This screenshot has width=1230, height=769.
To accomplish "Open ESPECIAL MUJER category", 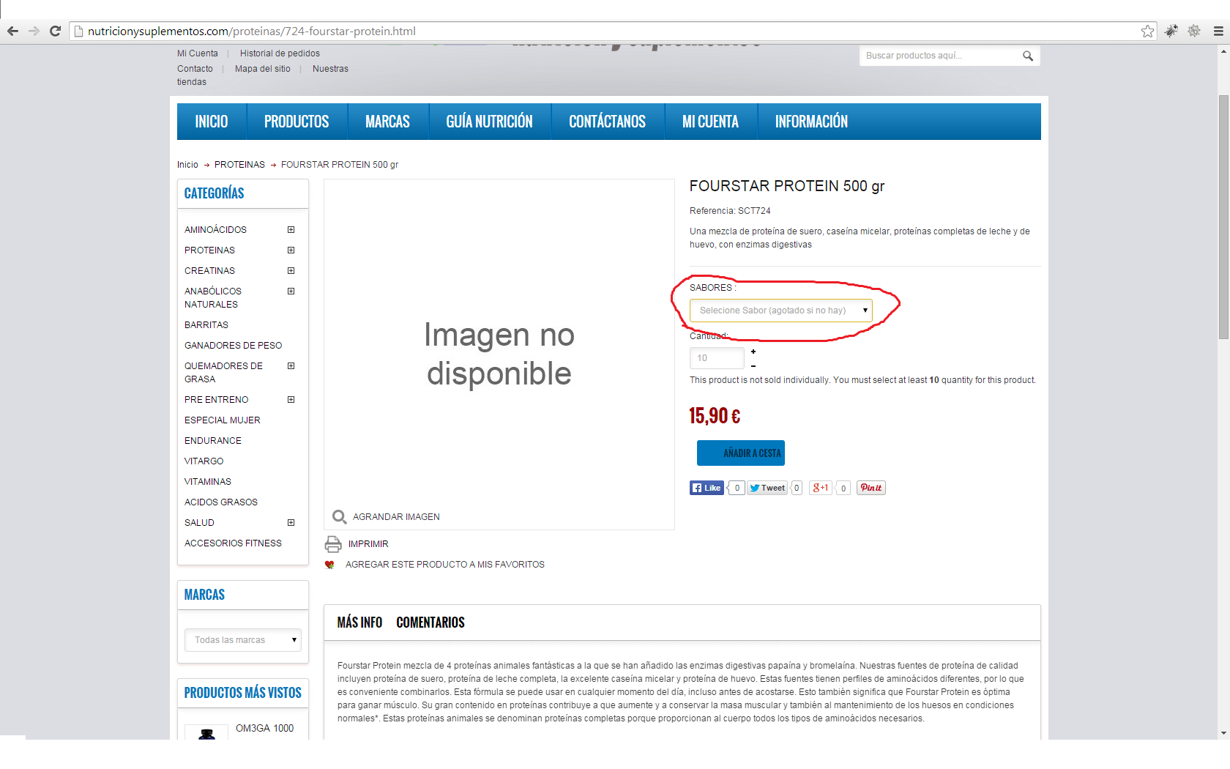I will (223, 420).
